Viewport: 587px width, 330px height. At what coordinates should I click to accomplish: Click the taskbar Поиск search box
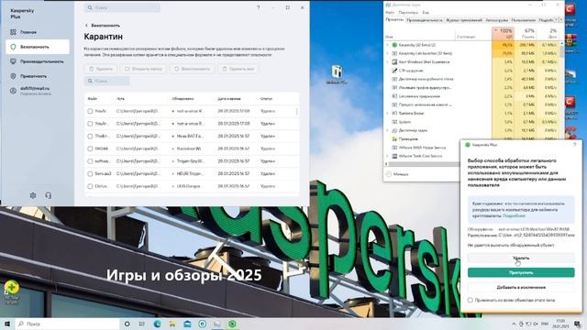67,324
